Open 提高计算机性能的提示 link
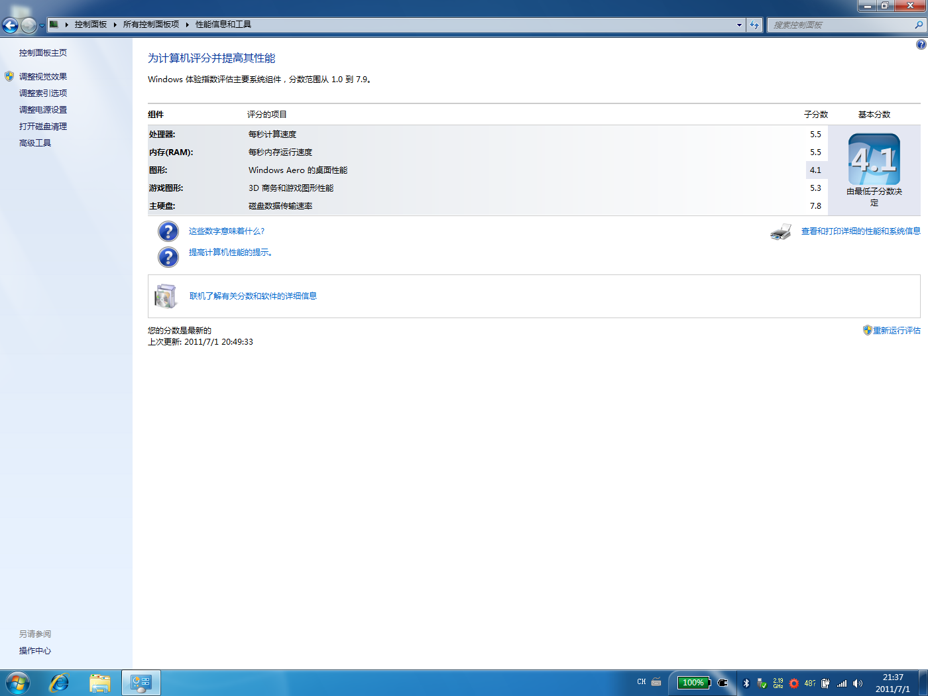 pyautogui.click(x=231, y=253)
